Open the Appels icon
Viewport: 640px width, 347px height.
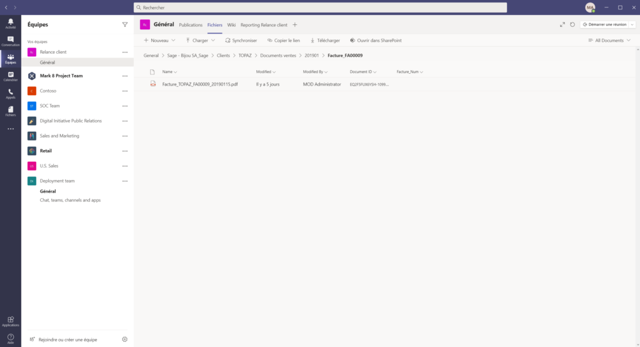(x=10, y=93)
